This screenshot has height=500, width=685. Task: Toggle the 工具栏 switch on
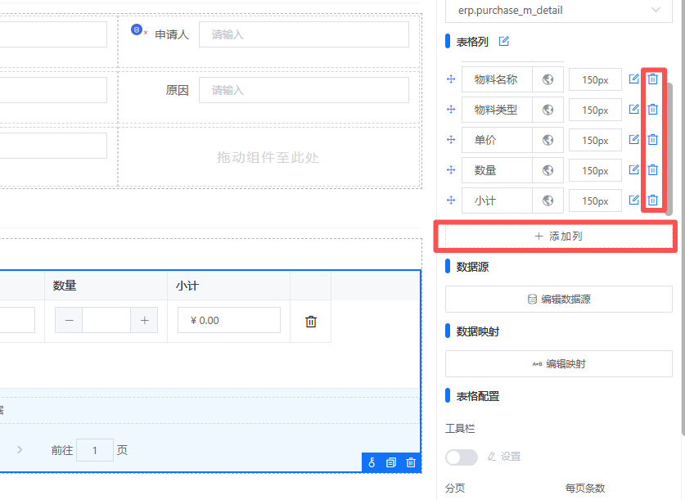[x=462, y=457]
